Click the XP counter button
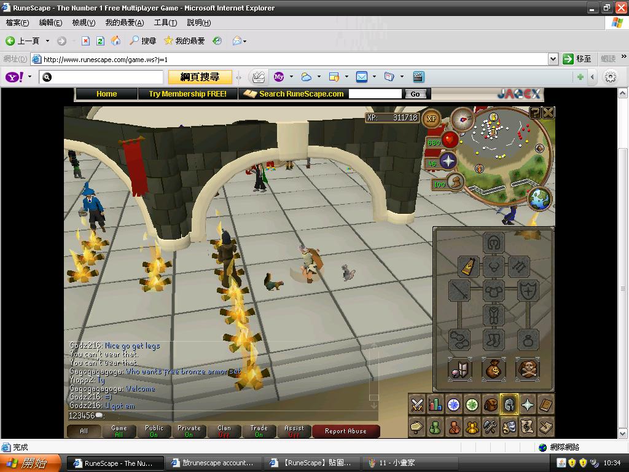The image size is (629, 472). [431, 119]
